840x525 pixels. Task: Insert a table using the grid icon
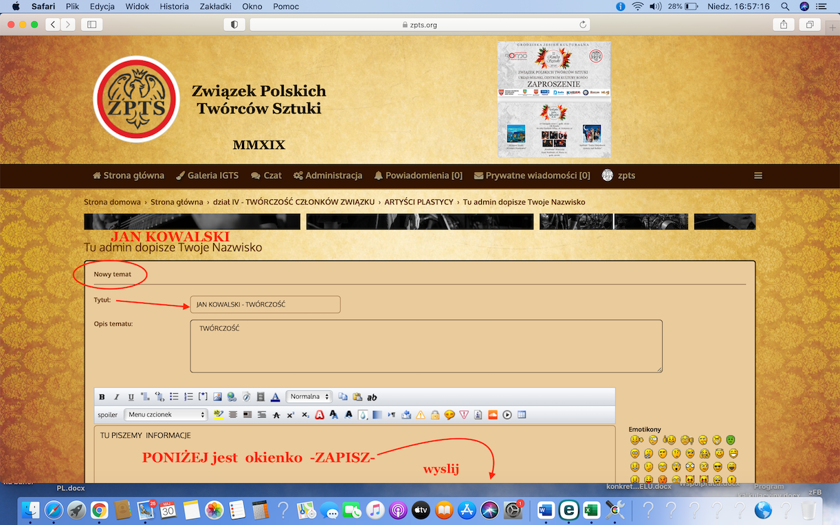tap(522, 415)
